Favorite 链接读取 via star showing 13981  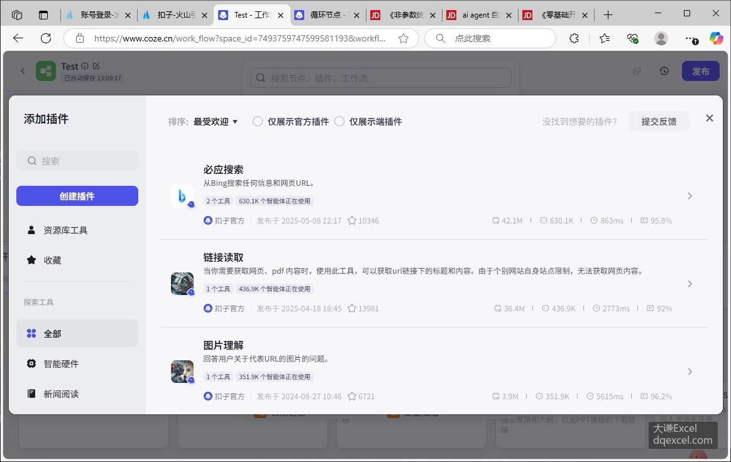pos(352,308)
